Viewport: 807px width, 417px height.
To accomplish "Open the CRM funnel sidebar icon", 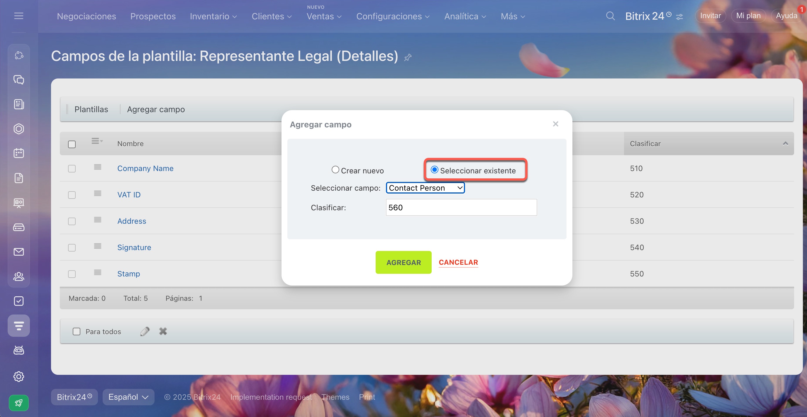I will [x=19, y=326].
